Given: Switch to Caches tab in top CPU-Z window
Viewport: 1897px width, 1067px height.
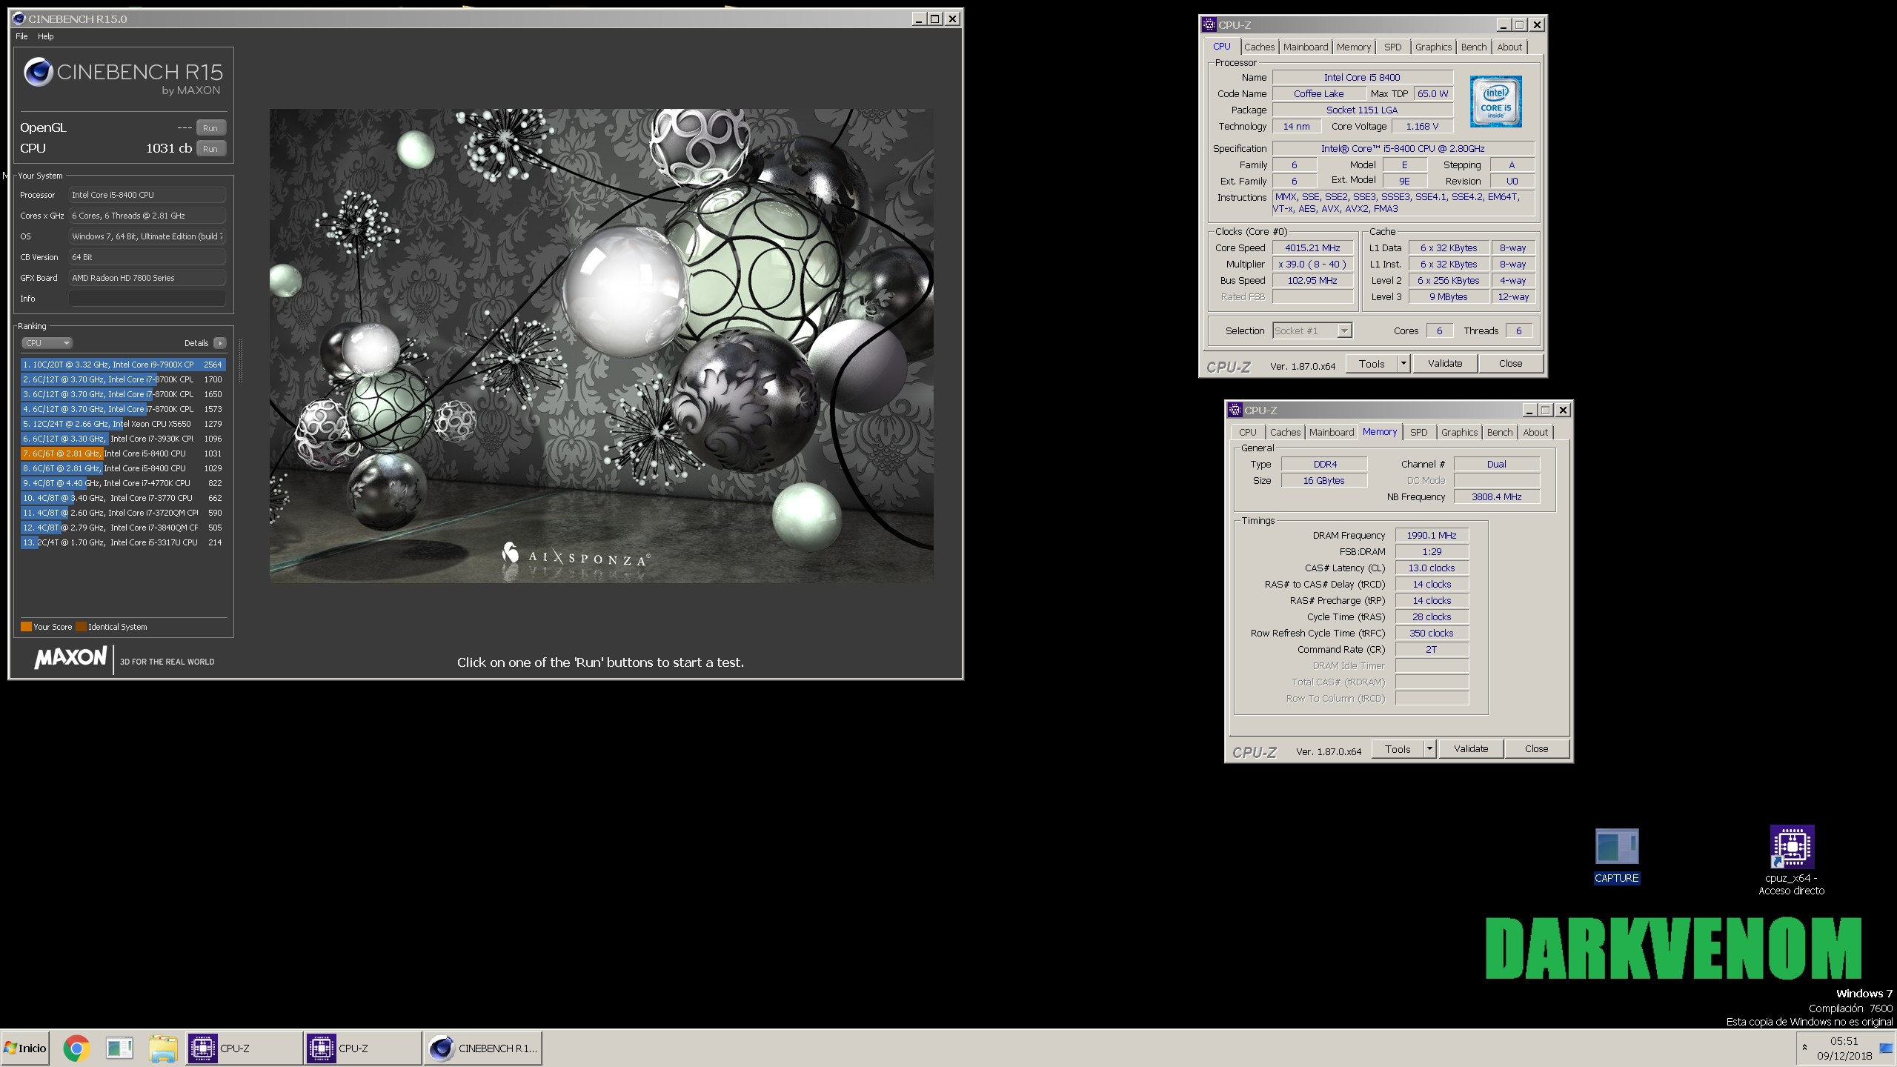Looking at the screenshot, I should pos(1259,47).
